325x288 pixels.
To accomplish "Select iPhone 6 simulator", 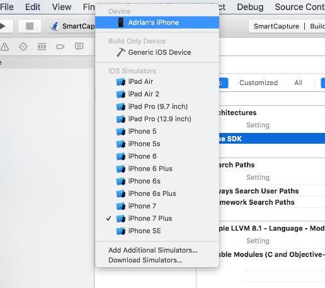I will click(x=157, y=156).
